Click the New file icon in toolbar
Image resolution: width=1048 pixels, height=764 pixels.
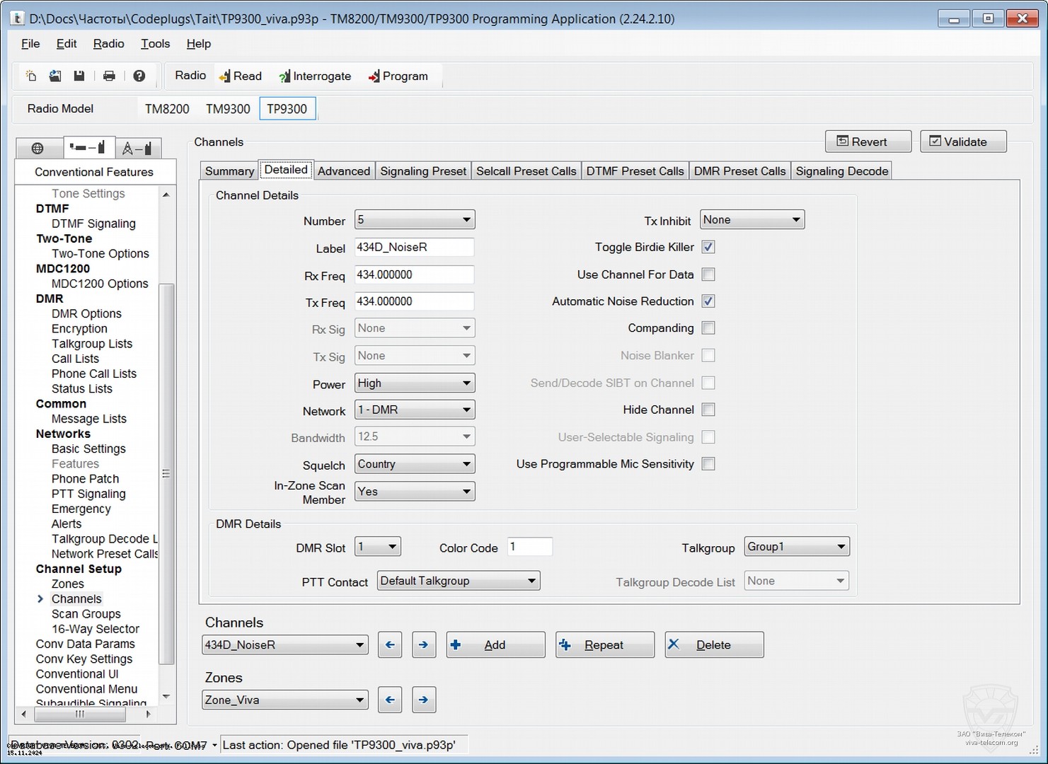click(31, 76)
